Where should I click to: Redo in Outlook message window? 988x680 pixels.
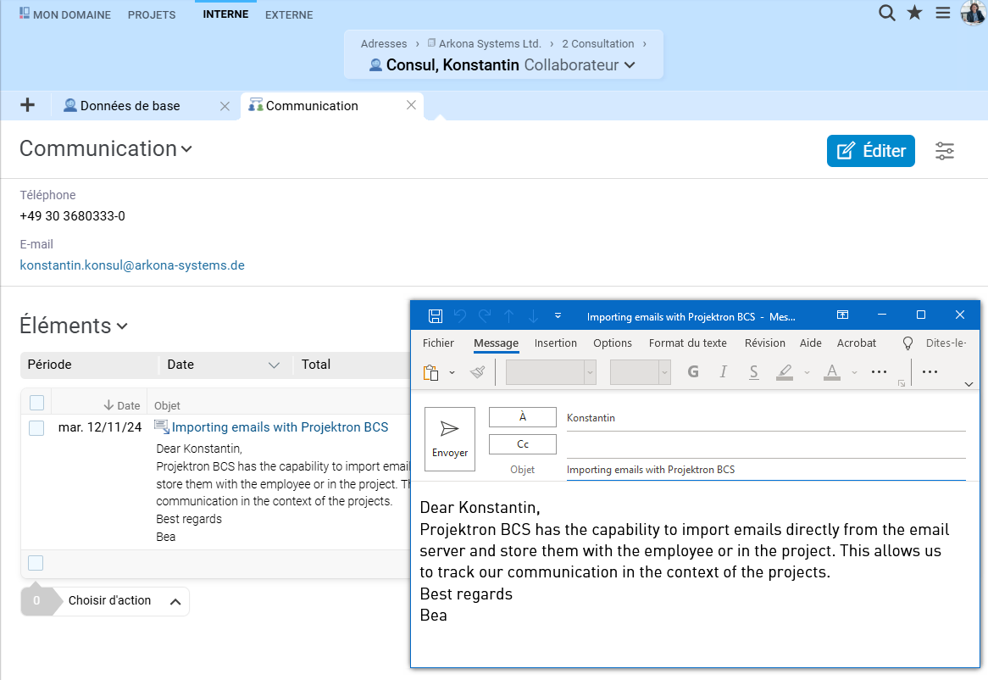(485, 315)
